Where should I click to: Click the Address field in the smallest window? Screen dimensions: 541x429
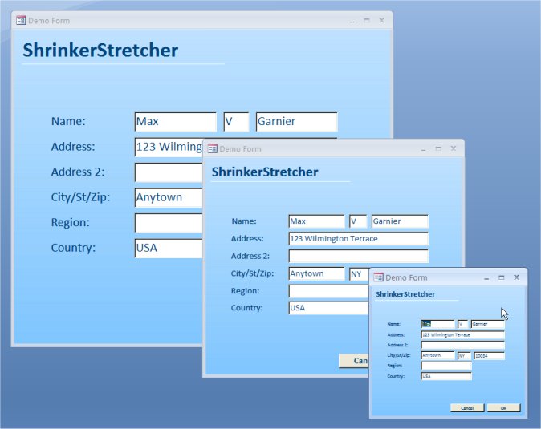coord(462,334)
